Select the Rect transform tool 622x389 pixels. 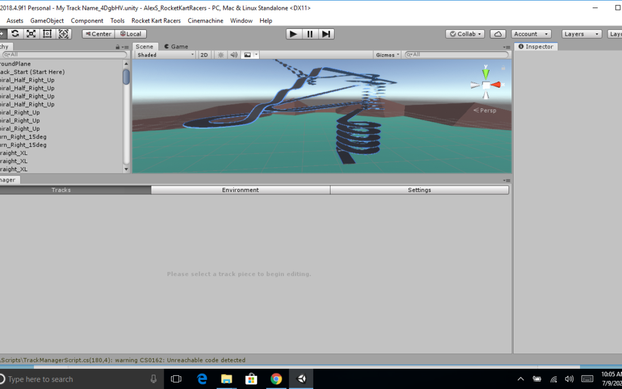[x=47, y=34]
